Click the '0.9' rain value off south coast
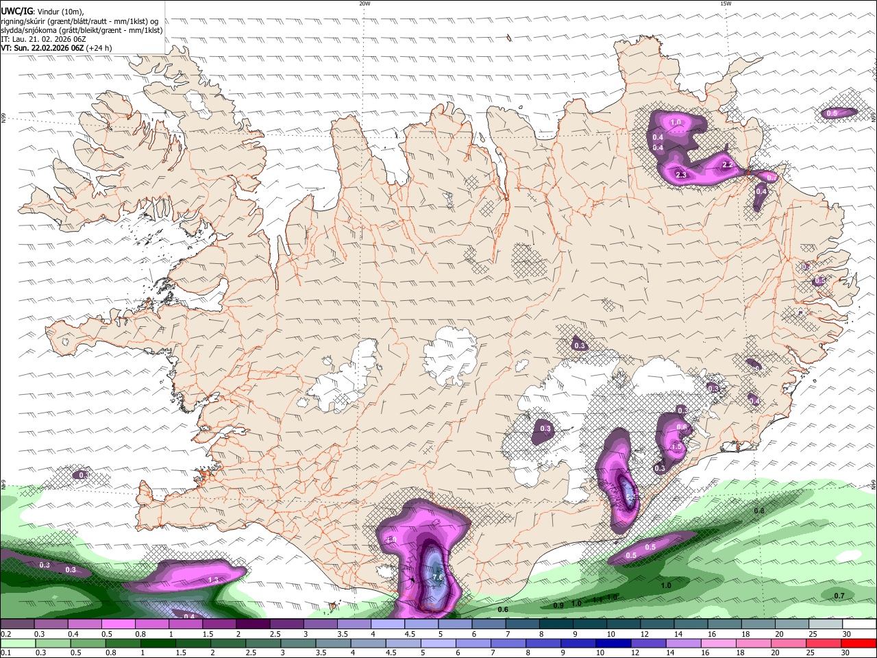Image resolution: width=877 pixels, height=658 pixels. click(558, 605)
